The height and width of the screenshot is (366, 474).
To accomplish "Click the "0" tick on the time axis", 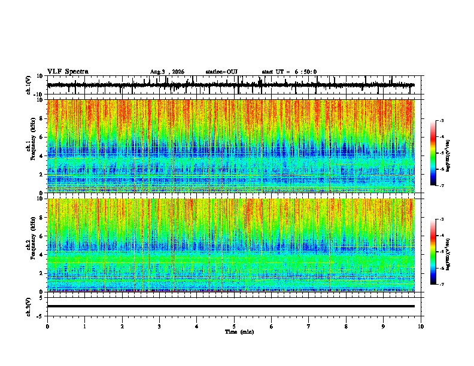I will (x=47, y=327).
